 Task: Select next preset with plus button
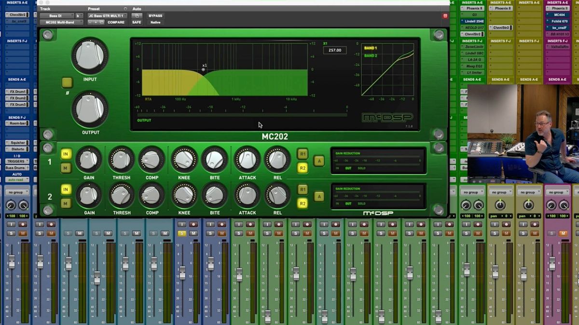(96, 22)
